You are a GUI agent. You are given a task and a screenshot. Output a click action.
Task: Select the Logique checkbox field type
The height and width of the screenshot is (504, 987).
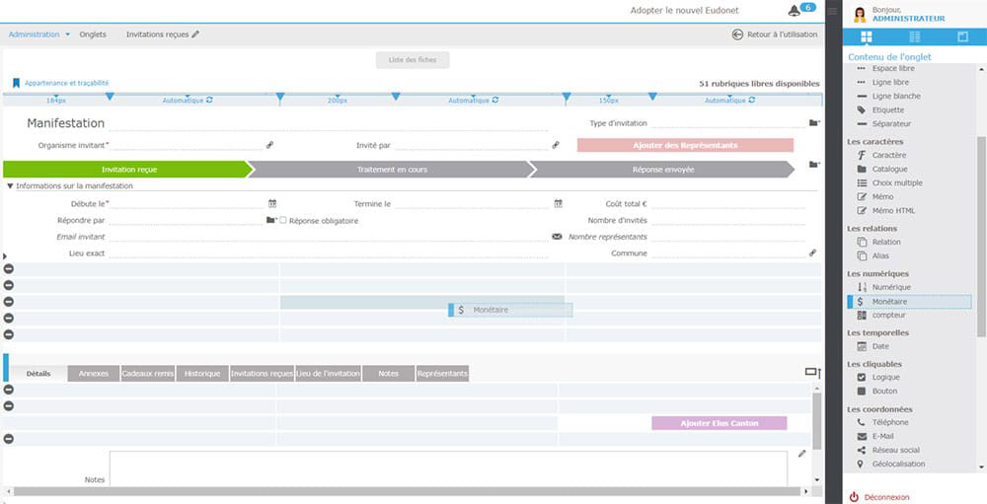tap(862, 377)
